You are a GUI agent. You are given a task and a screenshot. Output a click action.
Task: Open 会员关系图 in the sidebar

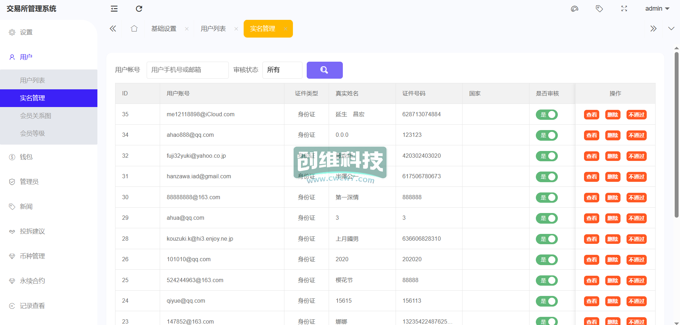tap(35, 116)
